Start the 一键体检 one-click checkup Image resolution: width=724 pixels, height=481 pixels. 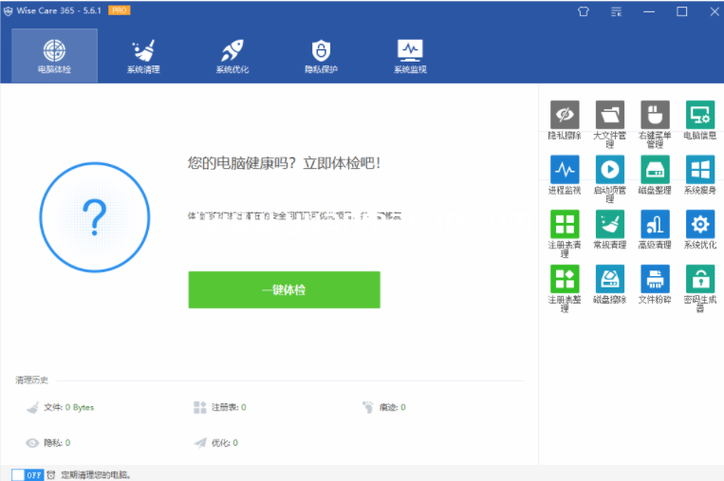click(x=285, y=290)
